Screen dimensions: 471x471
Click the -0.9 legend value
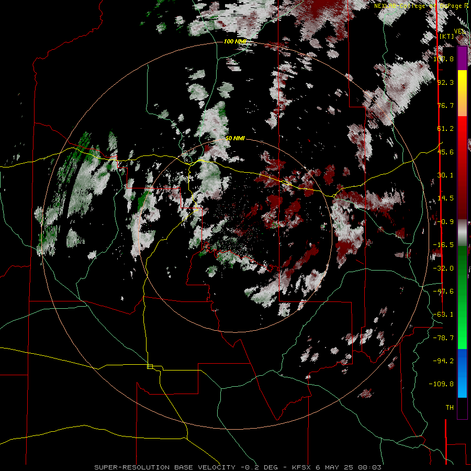point(445,222)
